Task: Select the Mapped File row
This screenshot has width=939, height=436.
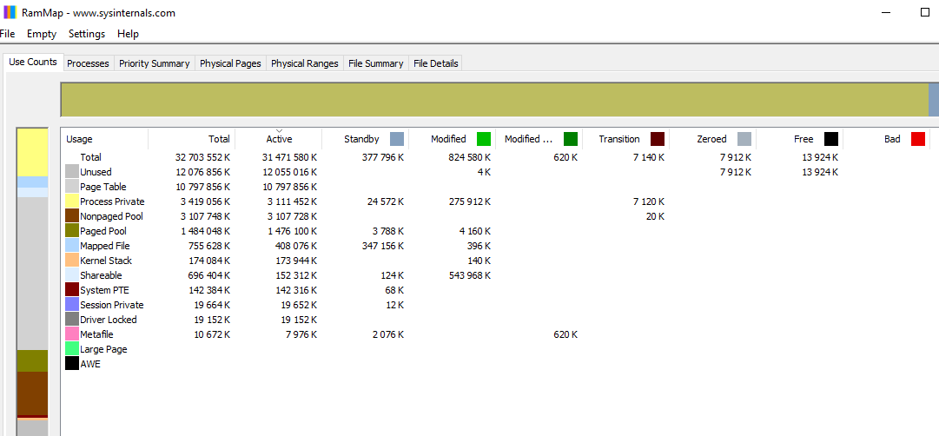Action: tap(104, 246)
